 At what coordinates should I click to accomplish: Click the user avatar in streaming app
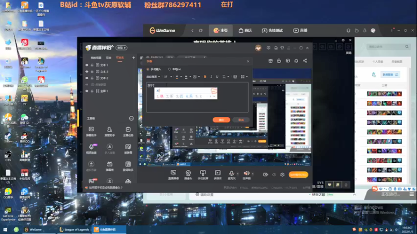pyautogui.click(x=258, y=48)
